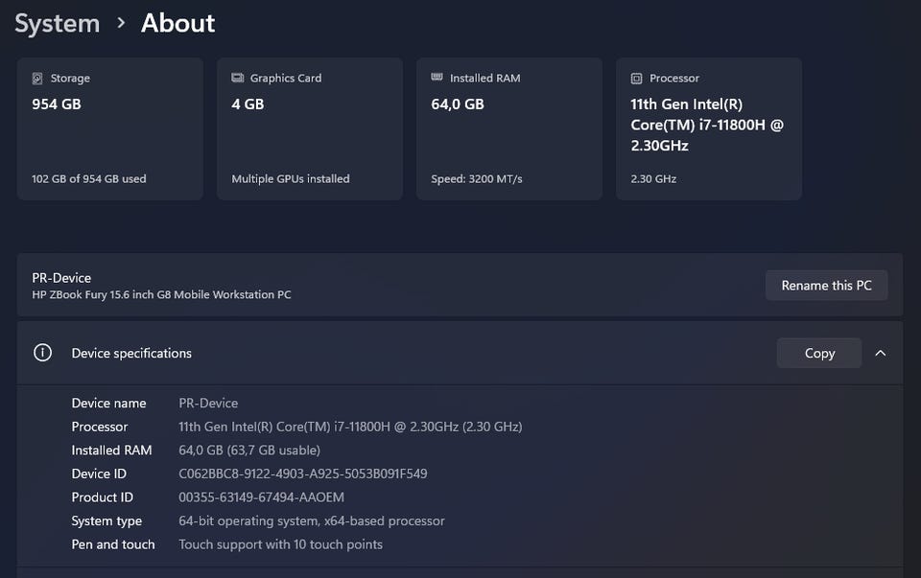Screen dimensions: 921x578
Task: Click the About page title
Action: click(178, 23)
